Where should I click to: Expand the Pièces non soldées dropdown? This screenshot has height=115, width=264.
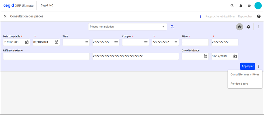[164, 27]
